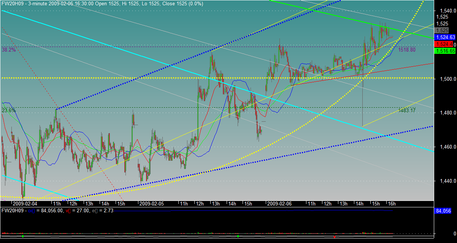Click the blue 1,524.63 price tag
Image resolution: width=457 pixels, height=243 pixels.
(x=446, y=37)
